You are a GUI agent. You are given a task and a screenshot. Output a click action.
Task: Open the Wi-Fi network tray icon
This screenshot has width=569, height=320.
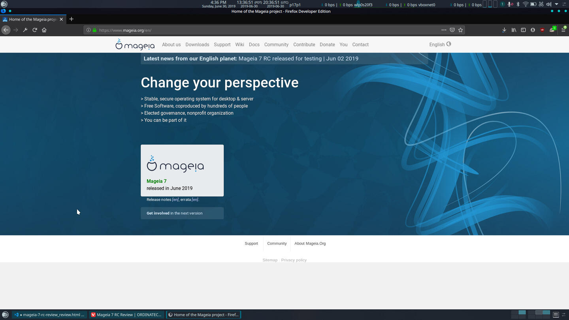click(x=525, y=4)
